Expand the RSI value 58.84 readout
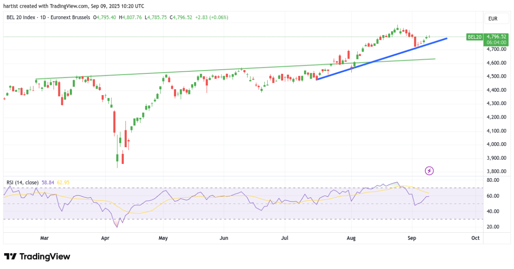Viewport: 514px width, 269px height. [x=48, y=181]
